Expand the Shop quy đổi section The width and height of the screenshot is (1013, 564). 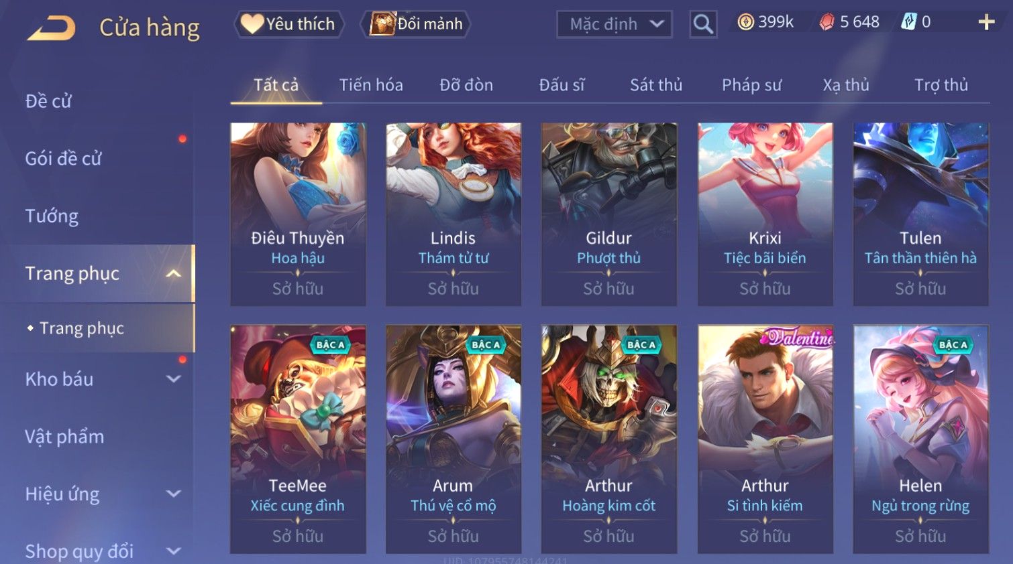tap(174, 551)
